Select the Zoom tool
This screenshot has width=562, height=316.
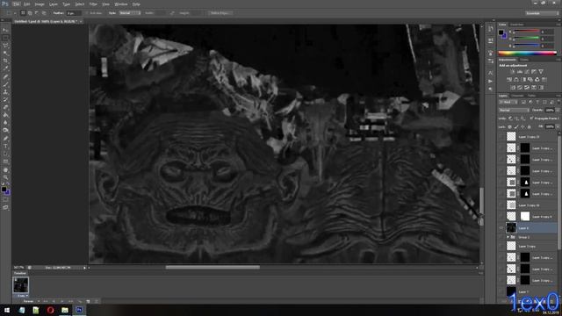point(5,177)
